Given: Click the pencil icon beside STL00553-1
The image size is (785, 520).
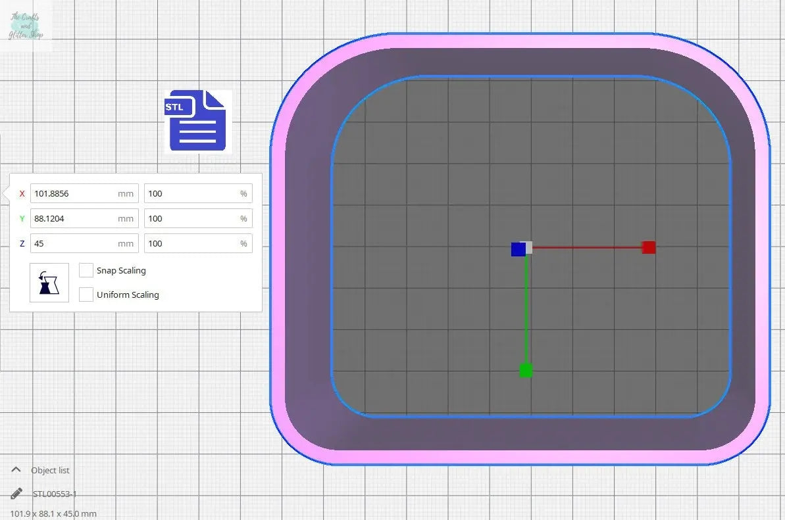Looking at the screenshot, I should click(x=16, y=494).
